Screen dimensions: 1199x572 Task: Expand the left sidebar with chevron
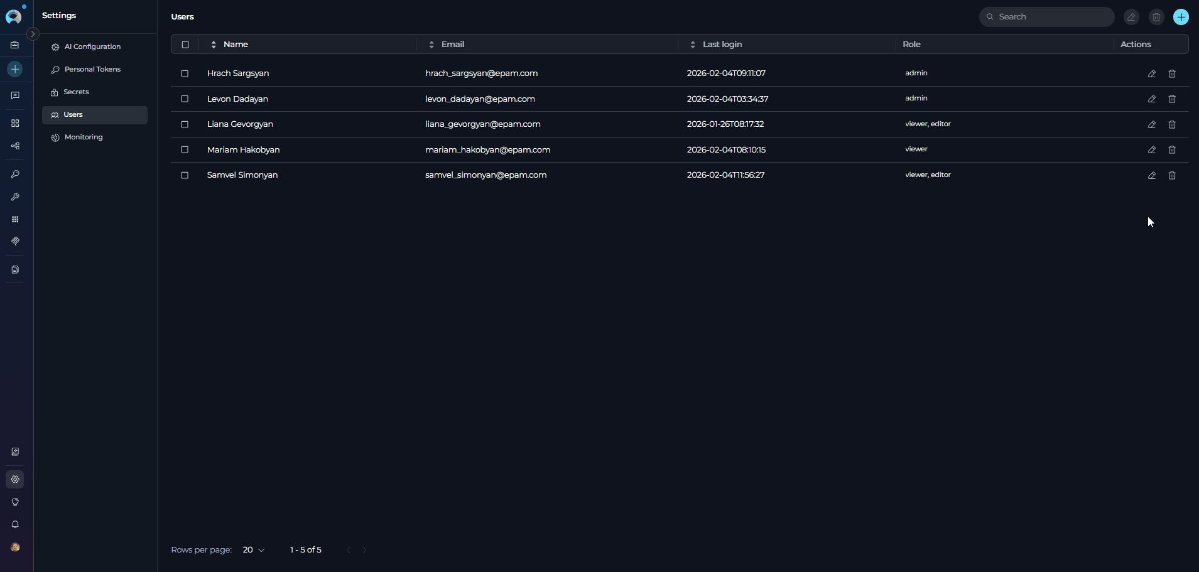(x=33, y=34)
